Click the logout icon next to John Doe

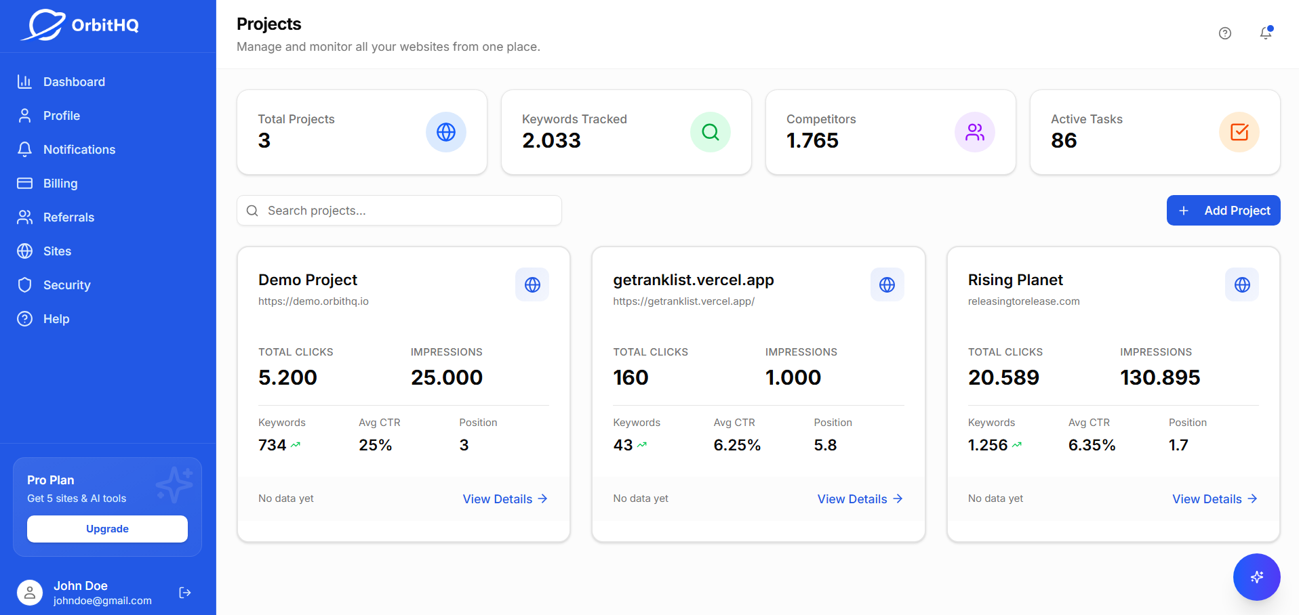184,593
